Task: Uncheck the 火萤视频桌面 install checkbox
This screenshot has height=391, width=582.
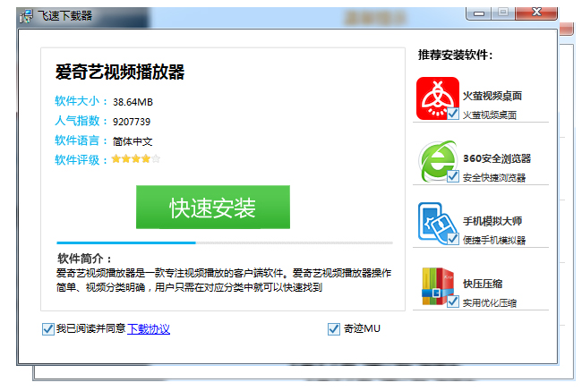Action: (453, 115)
